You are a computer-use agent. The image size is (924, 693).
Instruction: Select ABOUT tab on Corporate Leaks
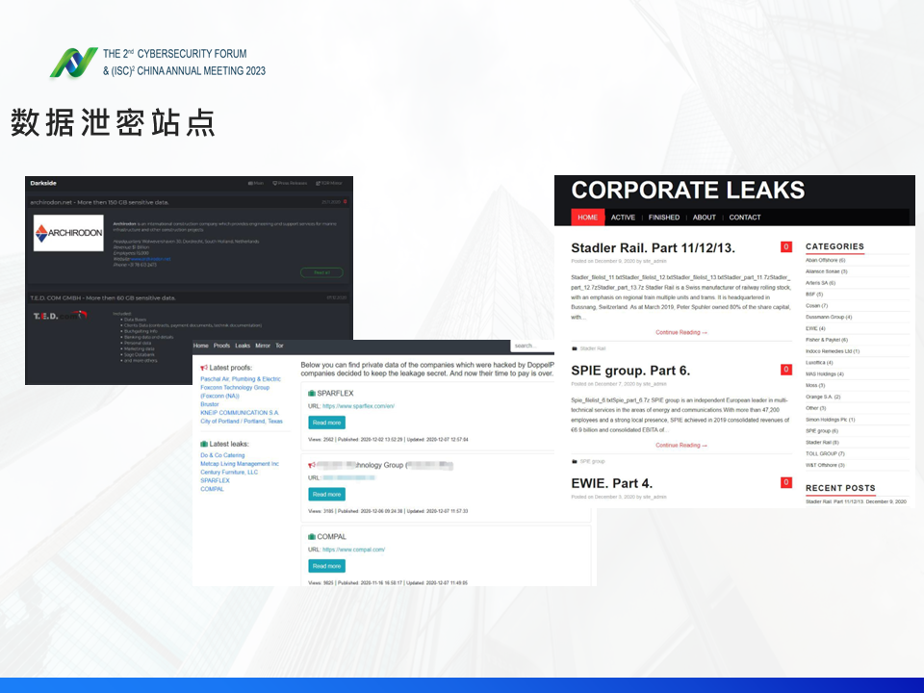point(705,218)
